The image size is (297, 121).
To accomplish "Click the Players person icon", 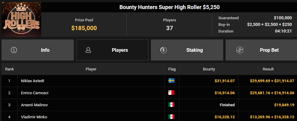I will (89, 50).
